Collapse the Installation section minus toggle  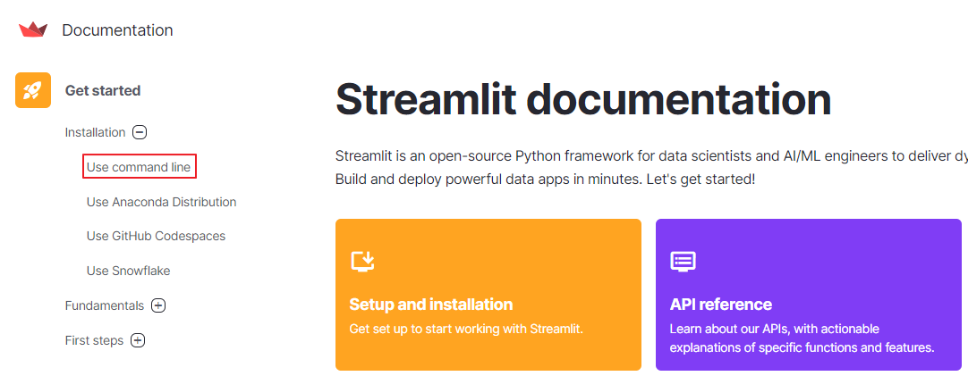tap(140, 132)
